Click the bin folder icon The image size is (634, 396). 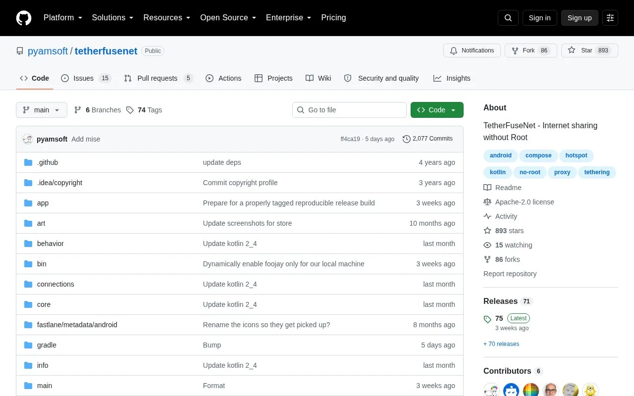[28, 264]
